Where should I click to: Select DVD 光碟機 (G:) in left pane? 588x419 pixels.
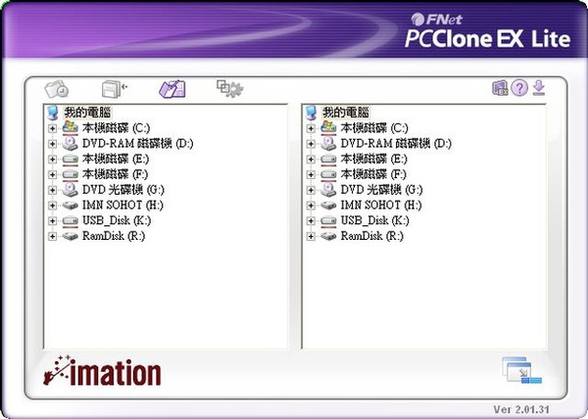tap(123, 190)
